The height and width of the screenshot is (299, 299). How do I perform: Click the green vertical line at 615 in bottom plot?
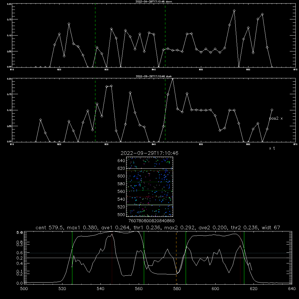coord(244,258)
